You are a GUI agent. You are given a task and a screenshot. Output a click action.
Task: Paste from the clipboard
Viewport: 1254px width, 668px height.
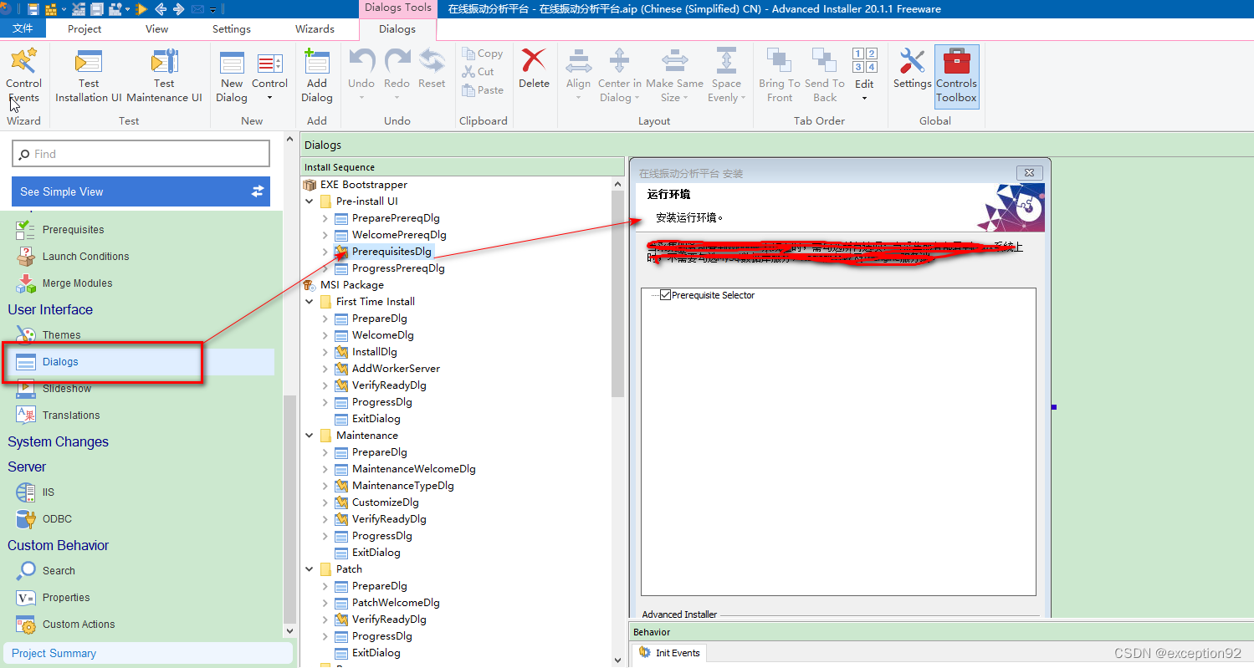483,89
